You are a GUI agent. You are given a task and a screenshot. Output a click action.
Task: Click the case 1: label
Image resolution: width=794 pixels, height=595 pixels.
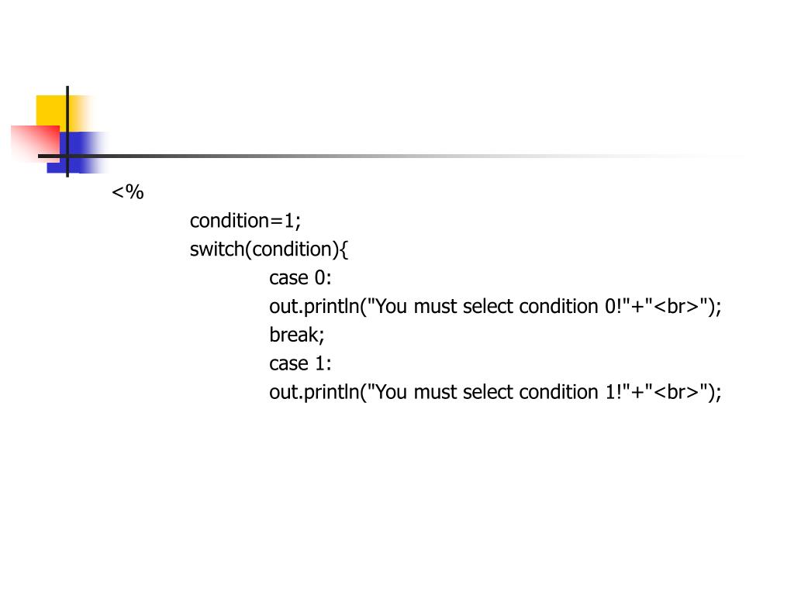[300, 363]
